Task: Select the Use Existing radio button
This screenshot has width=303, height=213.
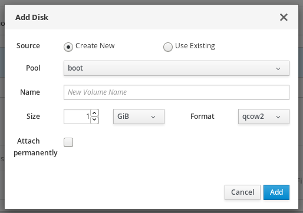Action: pos(168,47)
